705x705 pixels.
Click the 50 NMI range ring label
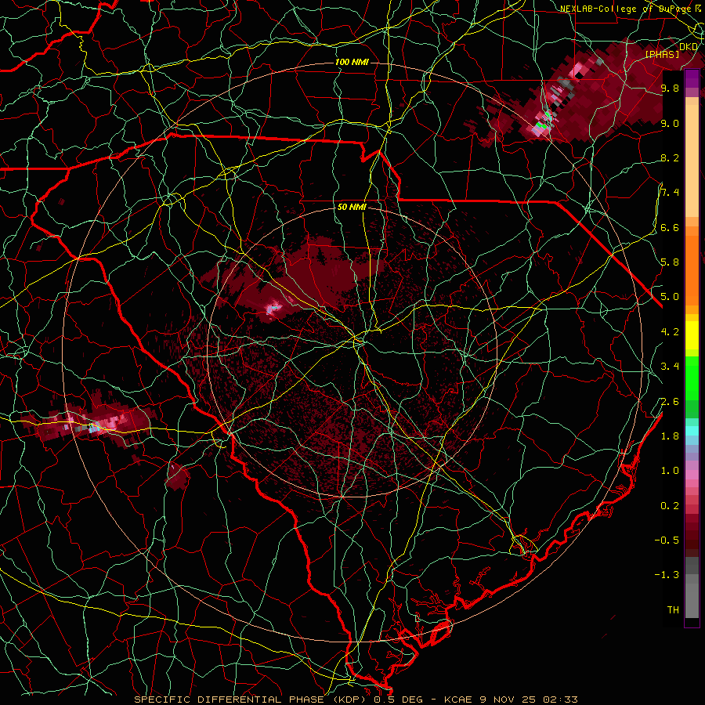[352, 207]
